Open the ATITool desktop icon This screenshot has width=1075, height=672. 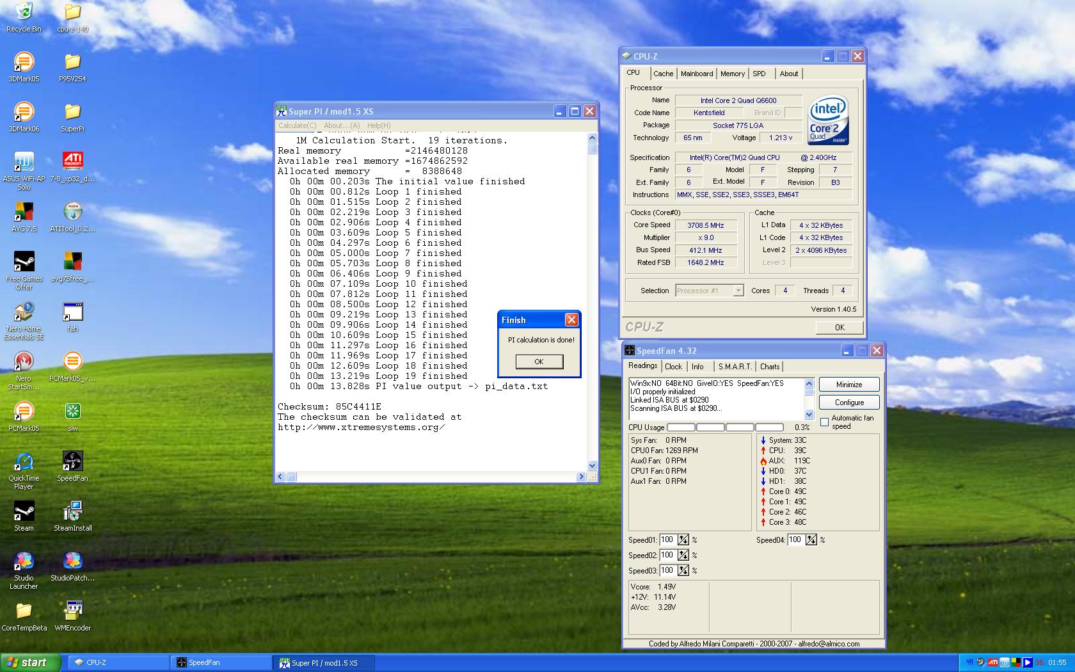pos(72,212)
